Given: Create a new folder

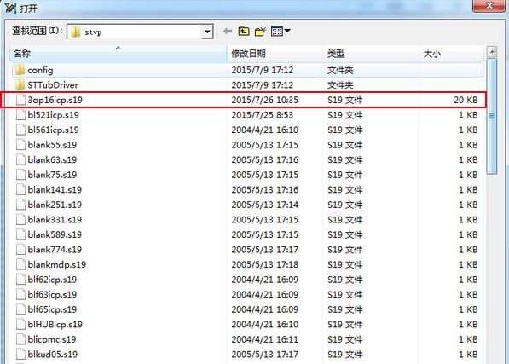Looking at the screenshot, I should tap(260, 32).
